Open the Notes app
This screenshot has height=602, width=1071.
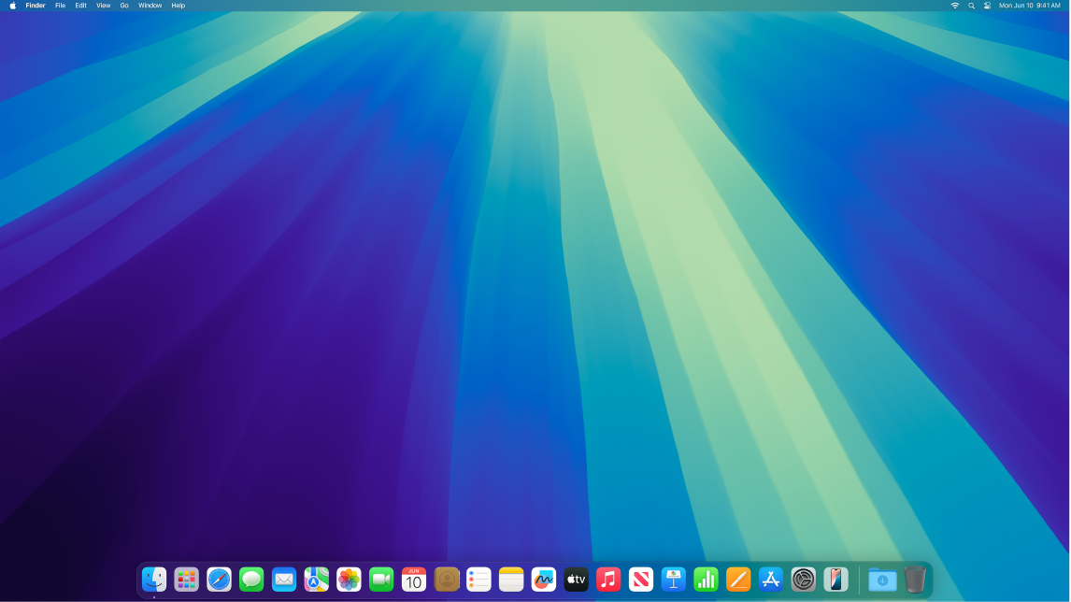click(511, 580)
